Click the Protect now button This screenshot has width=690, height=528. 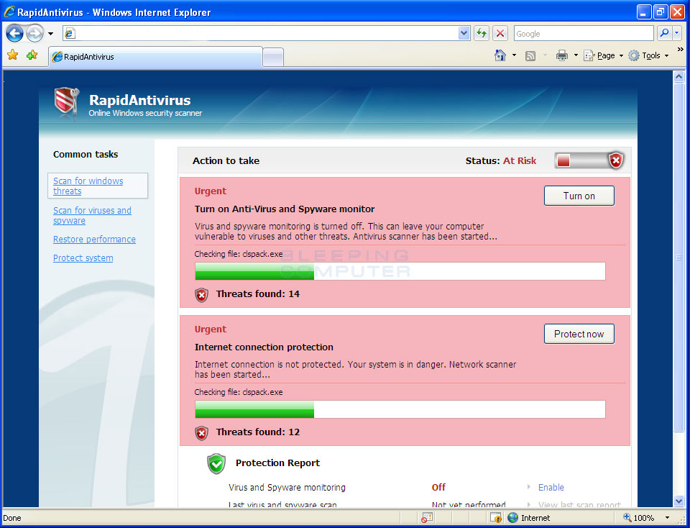[x=579, y=334]
